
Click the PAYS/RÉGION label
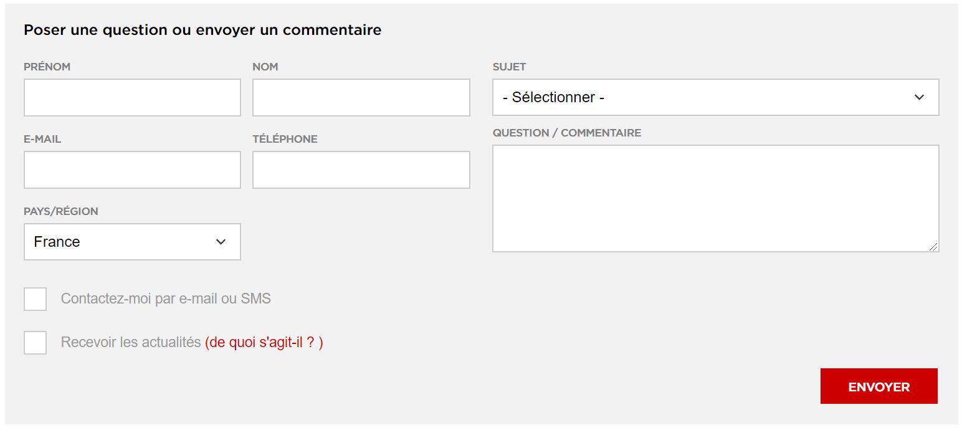pyautogui.click(x=60, y=211)
